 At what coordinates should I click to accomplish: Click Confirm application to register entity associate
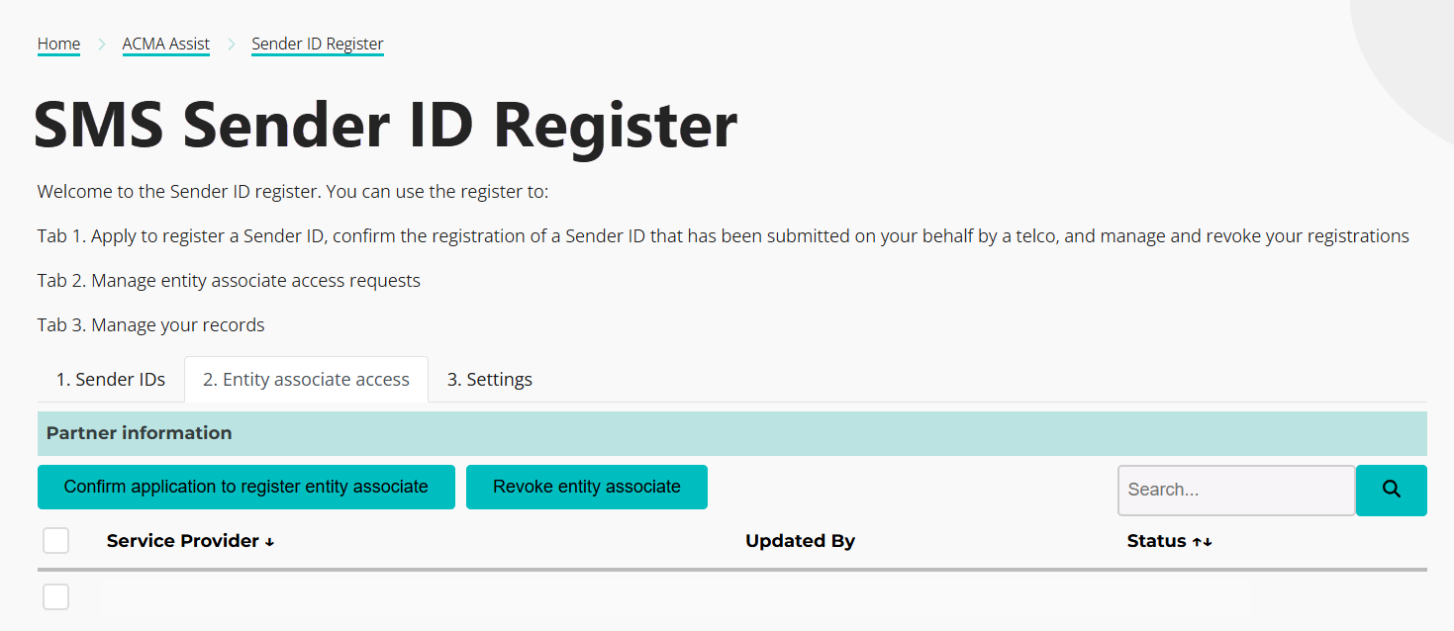tap(245, 487)
